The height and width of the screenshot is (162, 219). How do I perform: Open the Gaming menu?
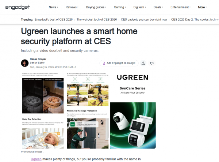pyautogui.click(x=120, y=7)
